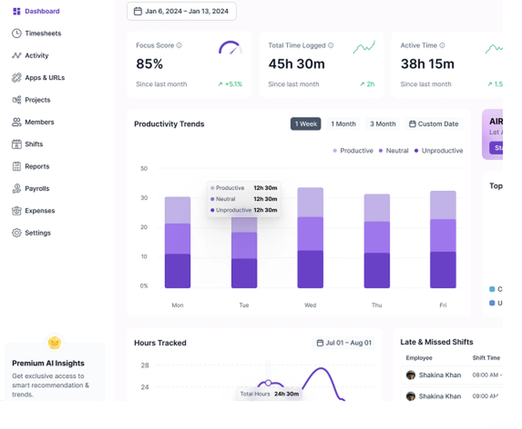Click the Premium AI Insights crown icon

(x=54, y=342)
